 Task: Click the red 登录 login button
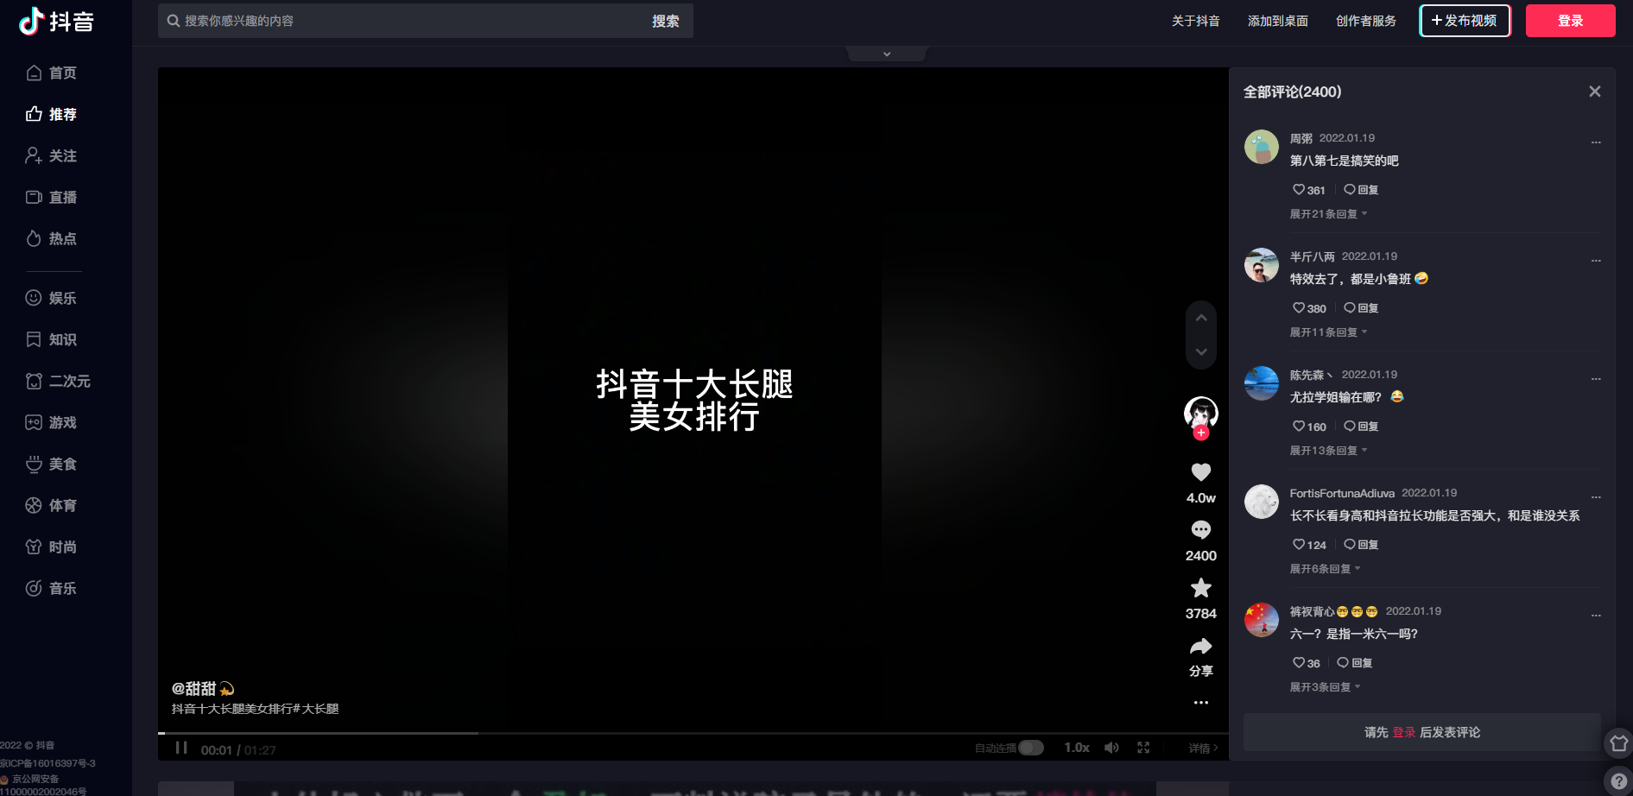pos(1570,21)
